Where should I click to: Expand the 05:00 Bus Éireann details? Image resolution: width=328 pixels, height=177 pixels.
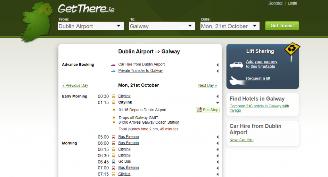(x=217, y=137)
